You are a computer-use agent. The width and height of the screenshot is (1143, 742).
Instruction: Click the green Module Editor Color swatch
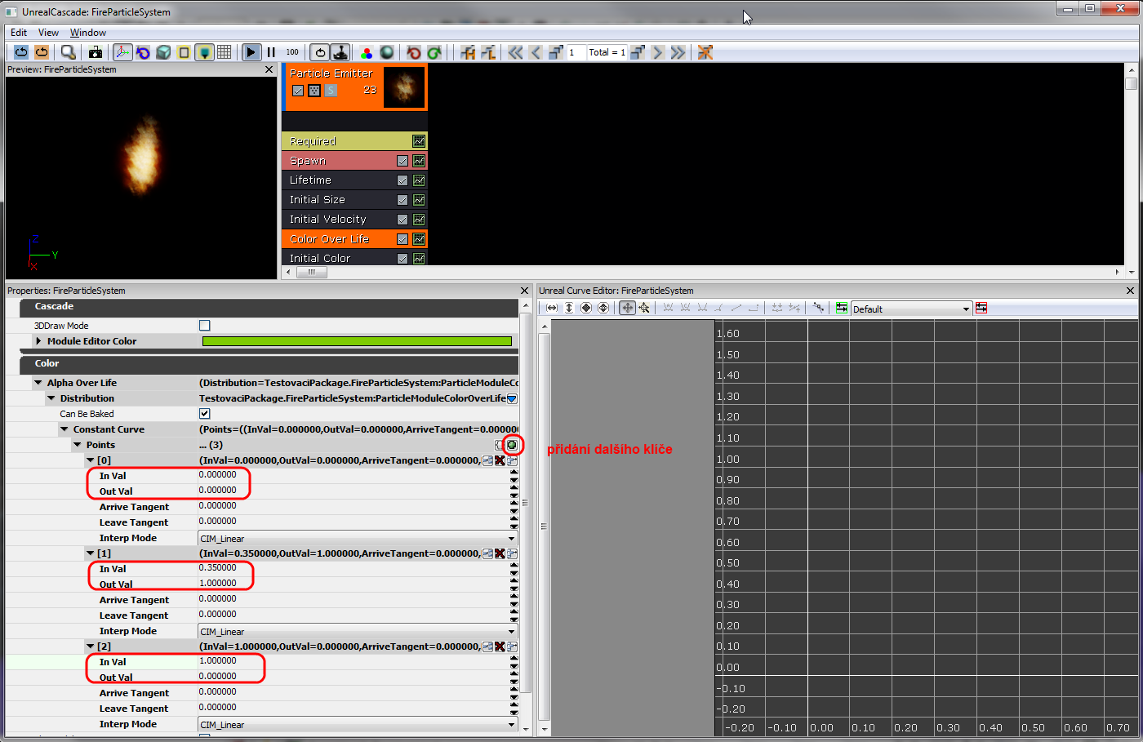pyautogui.click(x=357, y=341)
